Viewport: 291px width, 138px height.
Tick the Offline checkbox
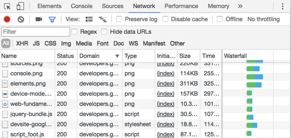pyautogui.click(x=220, y=19)
